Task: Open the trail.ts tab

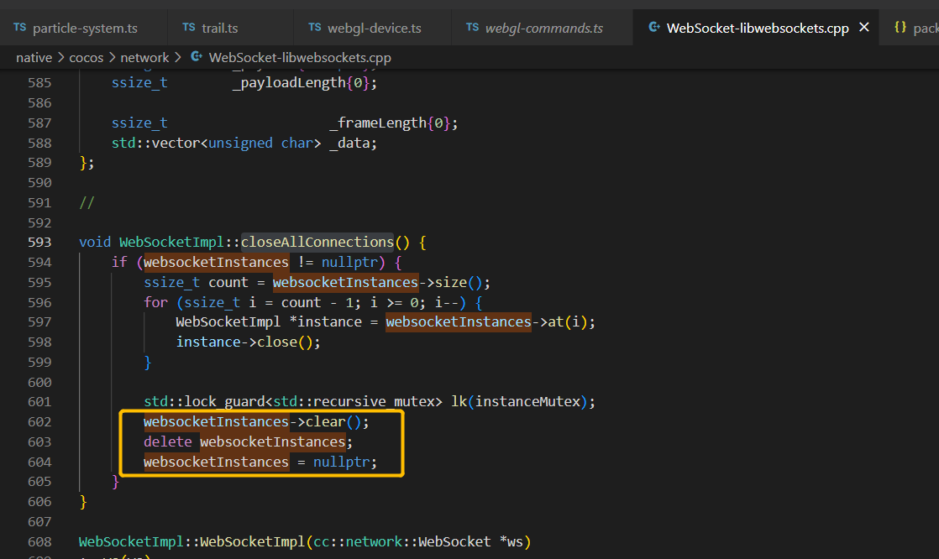Action: (x=231, y=29)
